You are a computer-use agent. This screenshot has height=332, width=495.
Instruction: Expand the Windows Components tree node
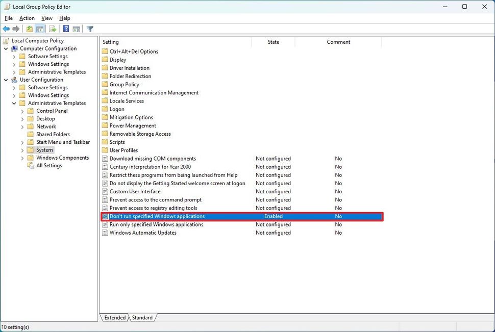pyautogui.click(x=22, y=158)
